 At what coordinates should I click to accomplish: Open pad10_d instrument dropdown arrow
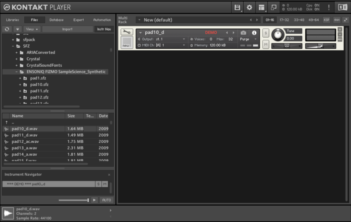click(141, 33)
